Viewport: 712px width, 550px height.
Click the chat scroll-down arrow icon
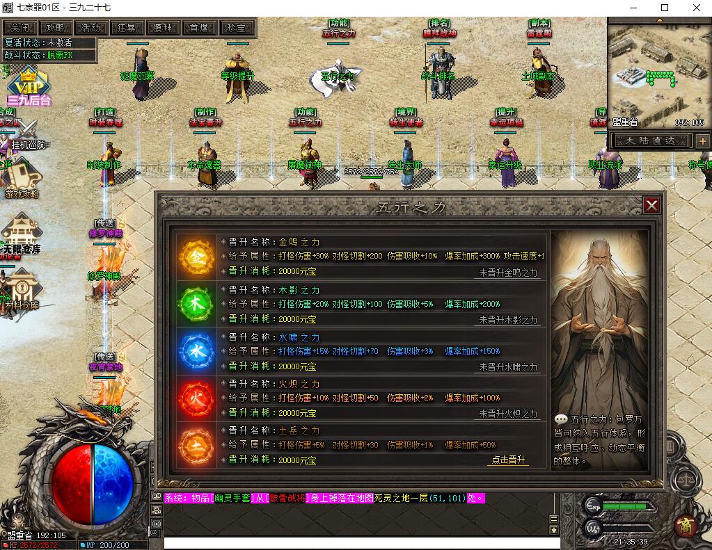click(554, 530)
